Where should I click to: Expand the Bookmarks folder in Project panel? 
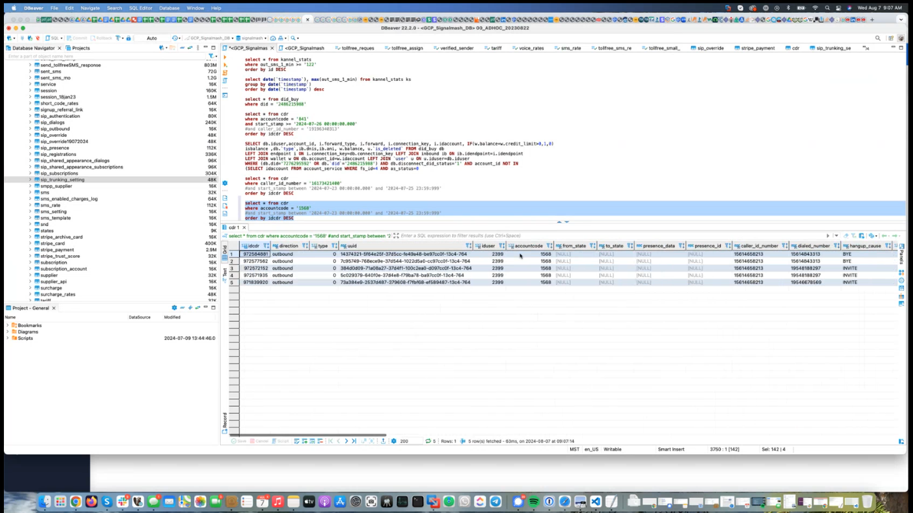8,326
